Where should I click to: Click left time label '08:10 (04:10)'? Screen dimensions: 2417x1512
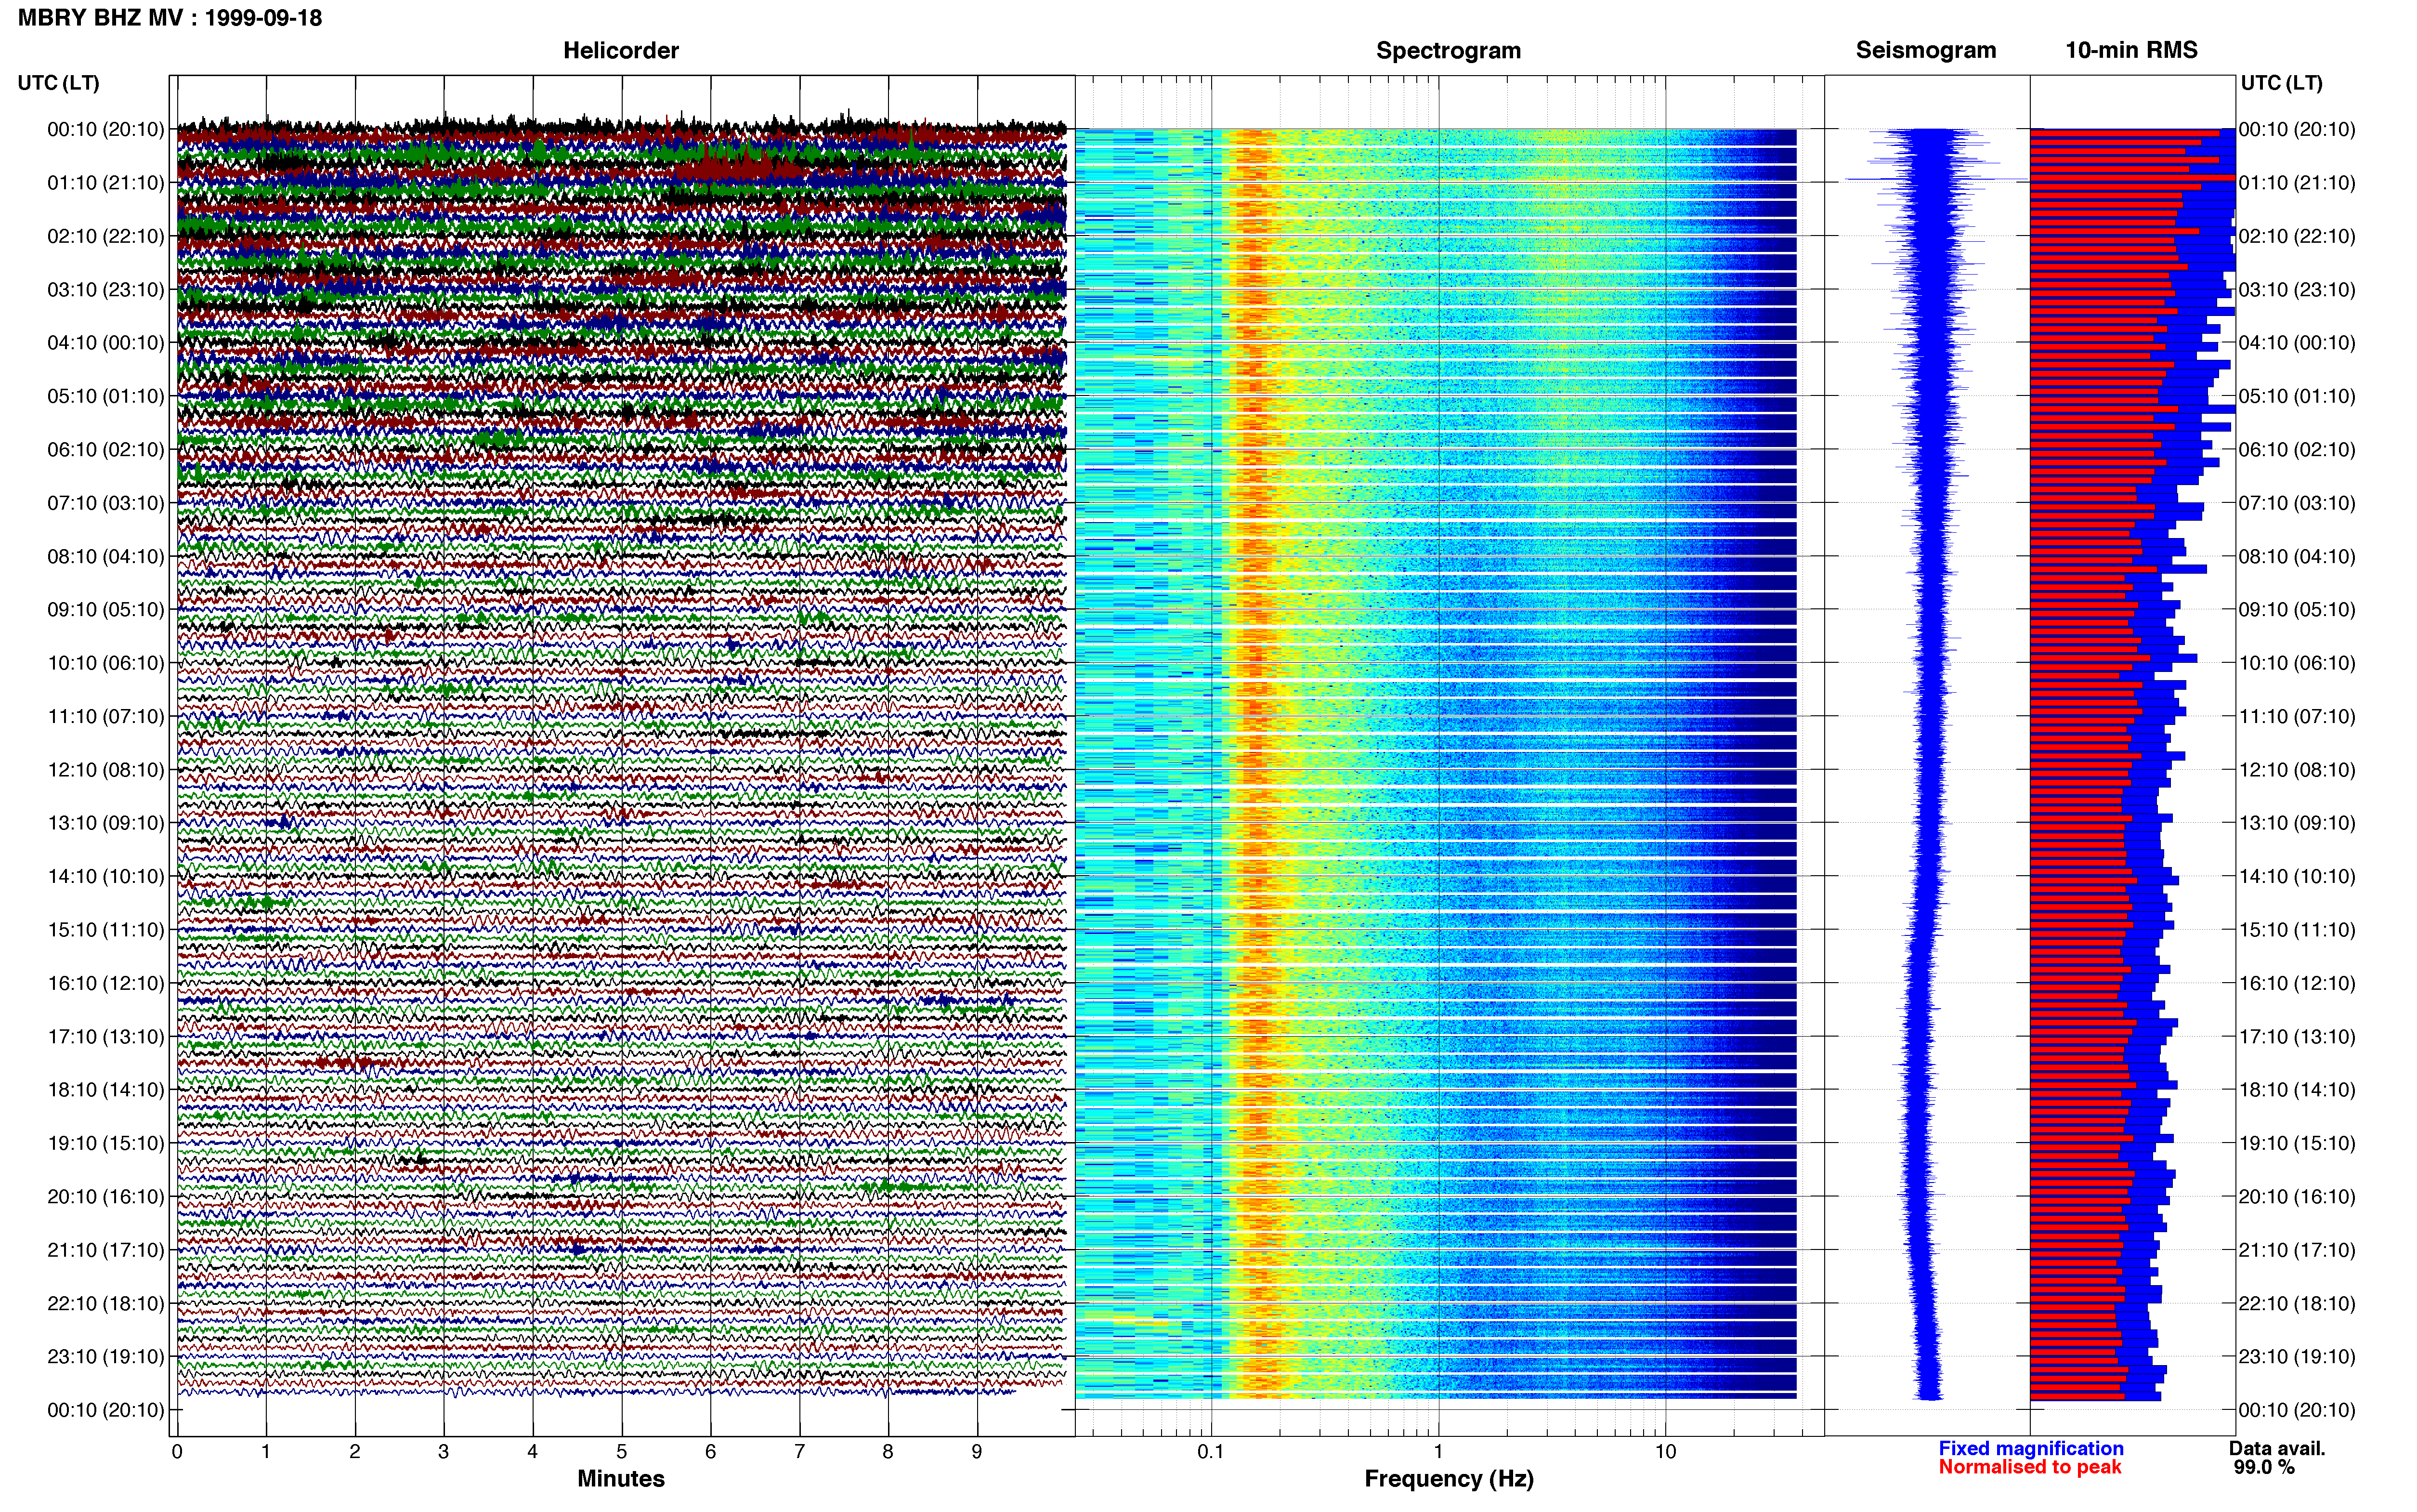point(106,556)
